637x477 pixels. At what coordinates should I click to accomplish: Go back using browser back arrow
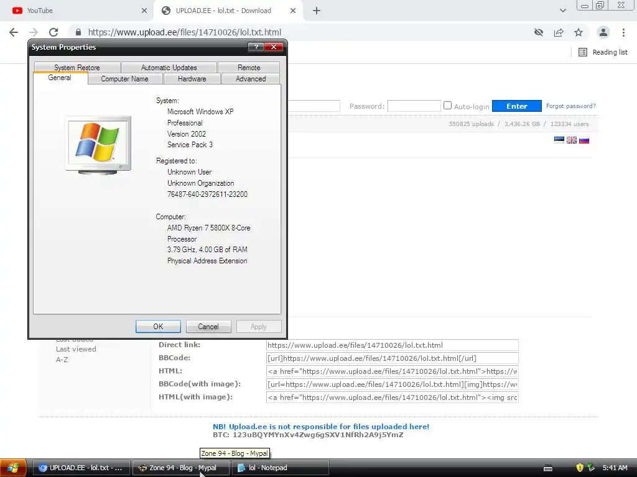[x=14, y=32]
